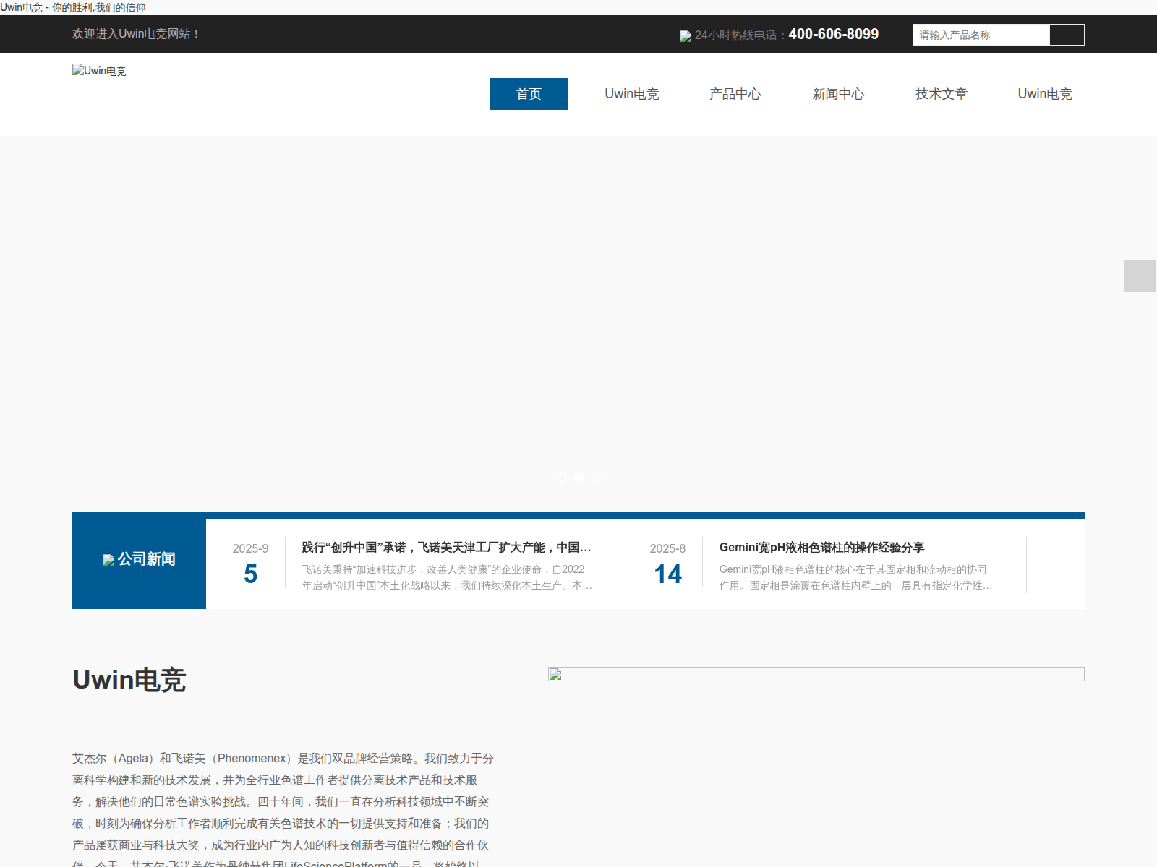Click the hotline phone icon beside 24小时热线电话
Screen dimensions: 1157x867
(686, 36)
